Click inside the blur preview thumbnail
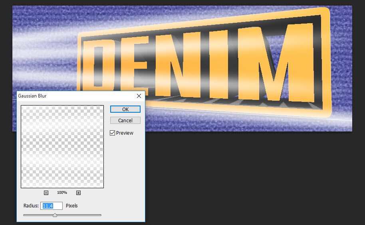The height and width of the screenshot is (225, 365). tap(62, 147)
